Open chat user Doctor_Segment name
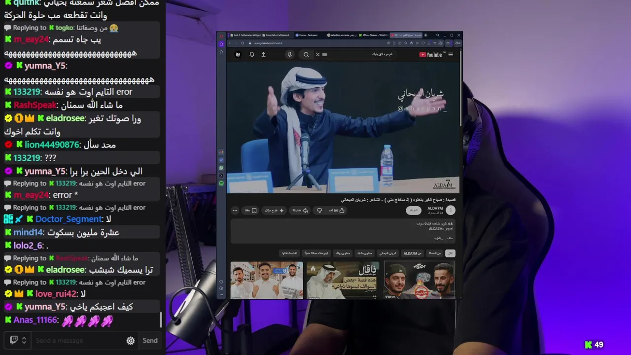This screenshot has width=631, height=355. point(69,219)
